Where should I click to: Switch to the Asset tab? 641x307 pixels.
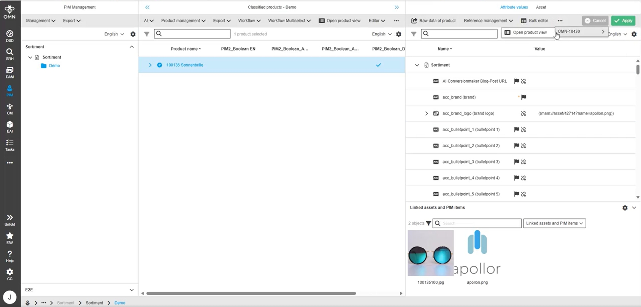pyautogui.click(x=541, y=7)
